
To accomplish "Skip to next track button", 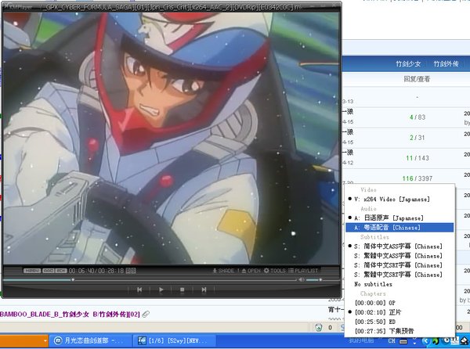I will (204, 290).
